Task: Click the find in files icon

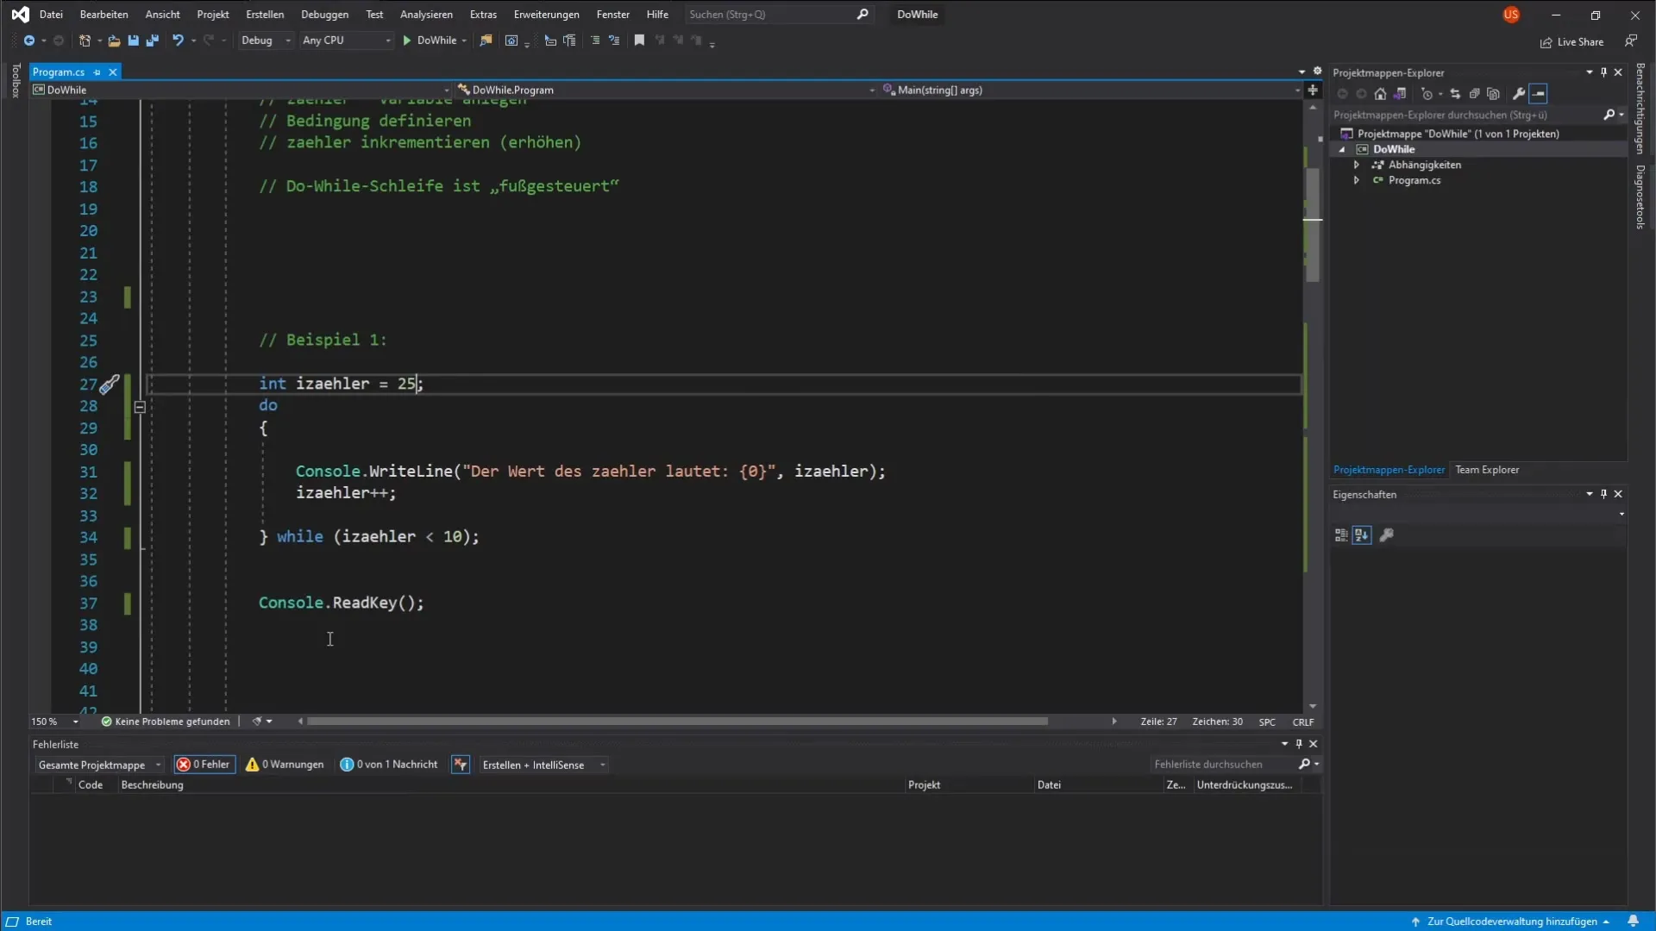Action: pos(486,41)
